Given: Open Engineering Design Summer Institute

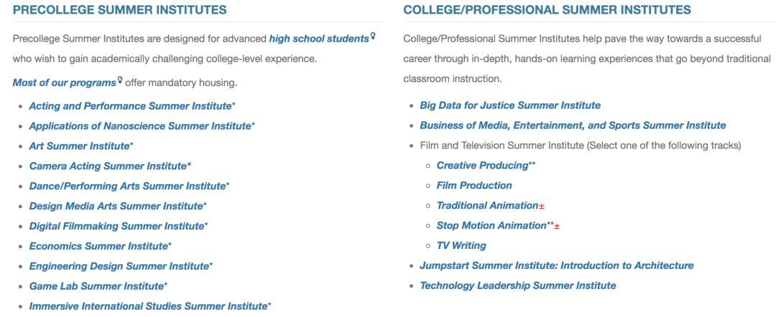Looking at the screenshot, I should click(x=119, y=267).
